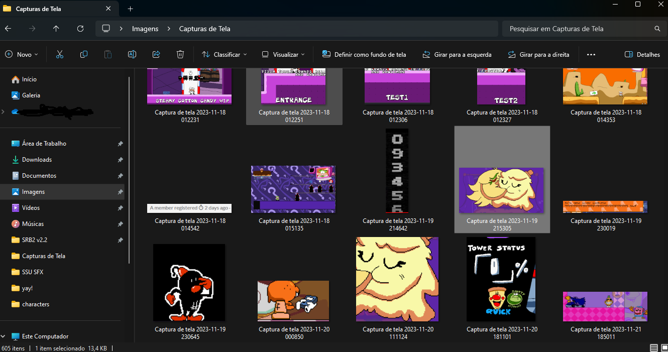Close the Capturas de Tela tab
Viewport: 668px width, 352px height.
point(108,9)
